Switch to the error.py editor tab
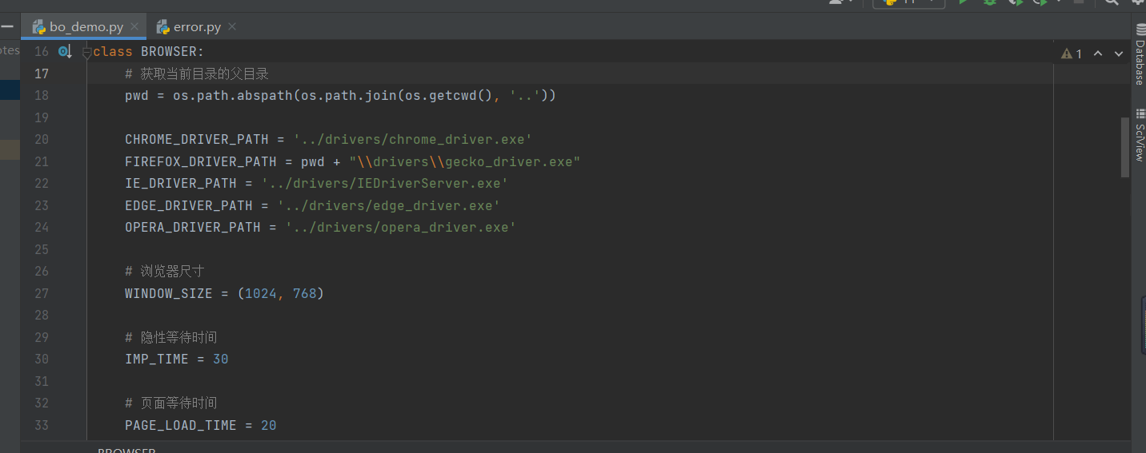The image size is (1146, 453). coord(197,26)
